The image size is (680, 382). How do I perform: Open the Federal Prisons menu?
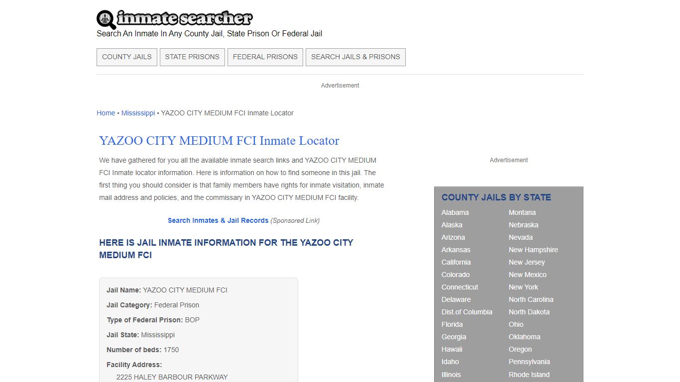coord(265,57)
